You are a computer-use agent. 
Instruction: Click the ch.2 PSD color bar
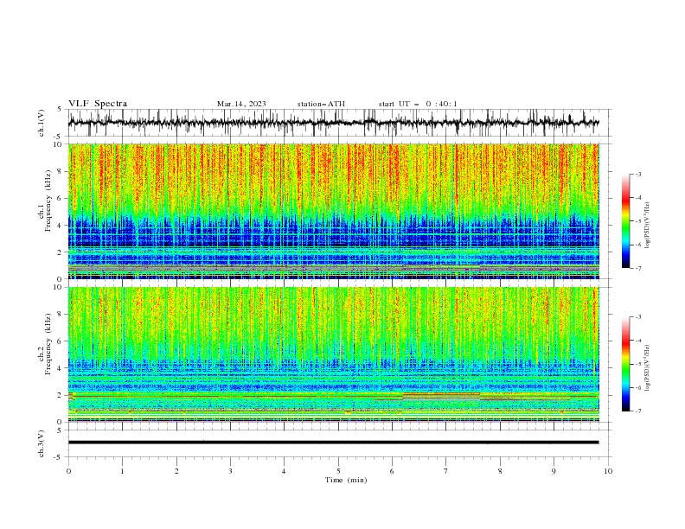(x=626, y=364)
